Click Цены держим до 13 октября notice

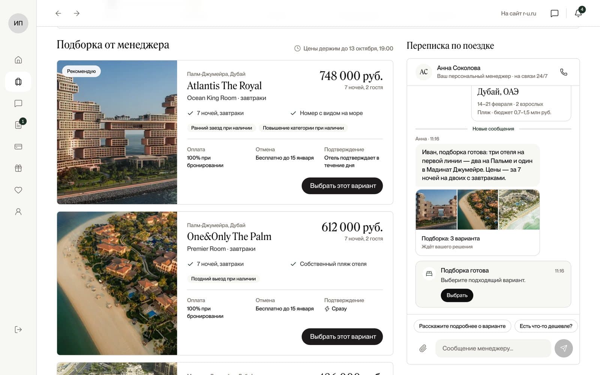point(343,48)
